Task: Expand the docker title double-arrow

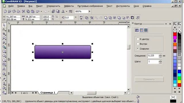Action: 133,23
